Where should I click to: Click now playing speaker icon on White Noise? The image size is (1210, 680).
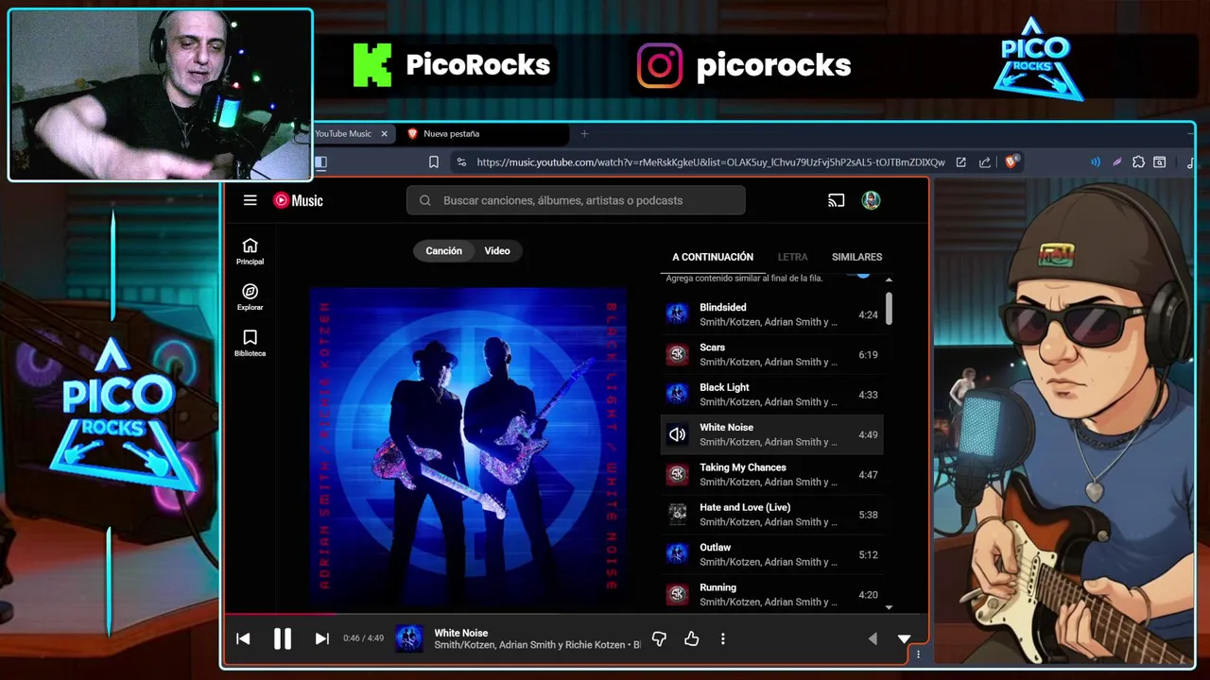click(677, 434)
